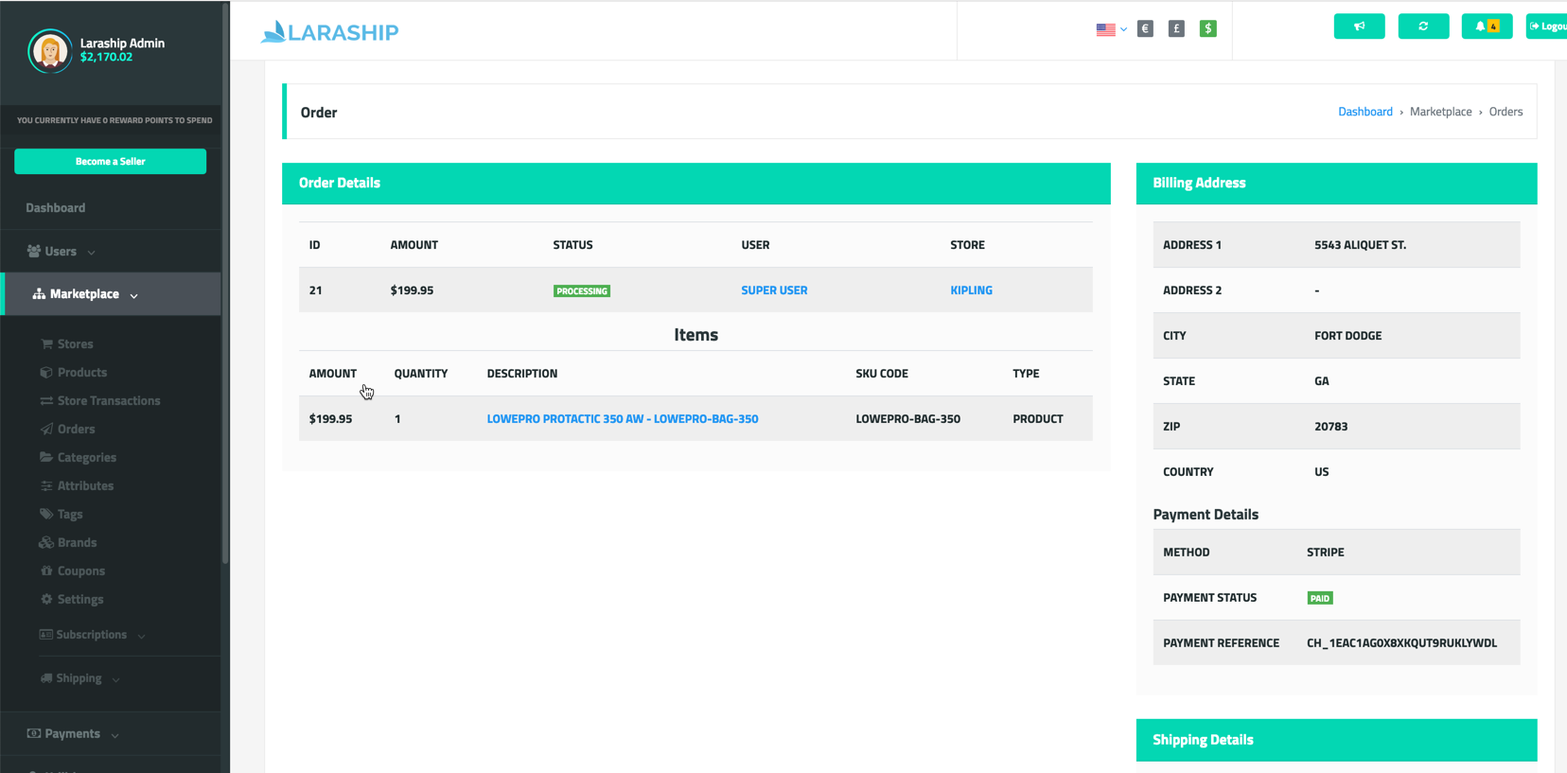This screenshot has height=773, width=1567.
Task: Collapse the Marketplace sidebar menu
Action: (x=85, y=294)
